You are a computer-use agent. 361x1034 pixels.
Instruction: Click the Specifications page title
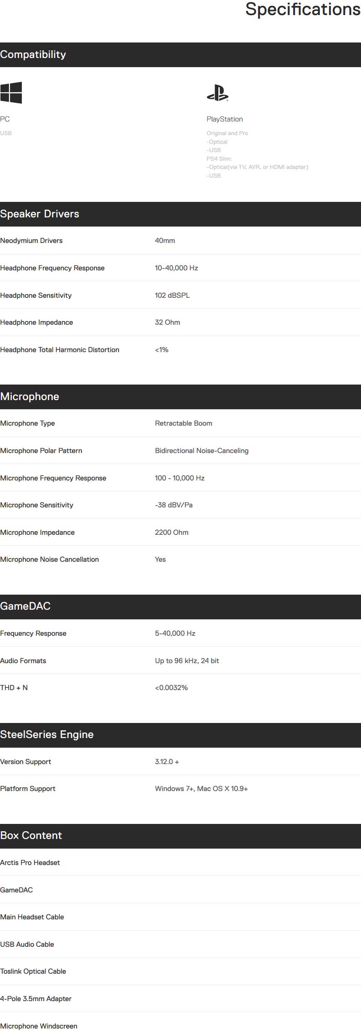(303, 10)
